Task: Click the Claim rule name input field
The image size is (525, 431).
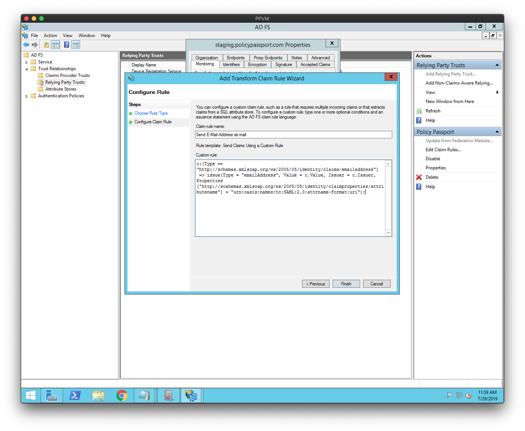Action: click(x=293, y=135)
